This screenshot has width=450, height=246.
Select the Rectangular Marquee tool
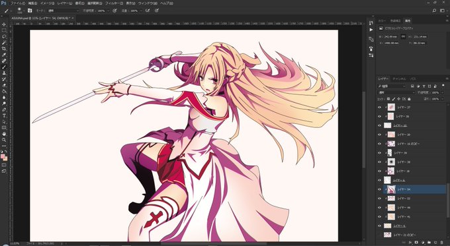[x=4, y=30]
